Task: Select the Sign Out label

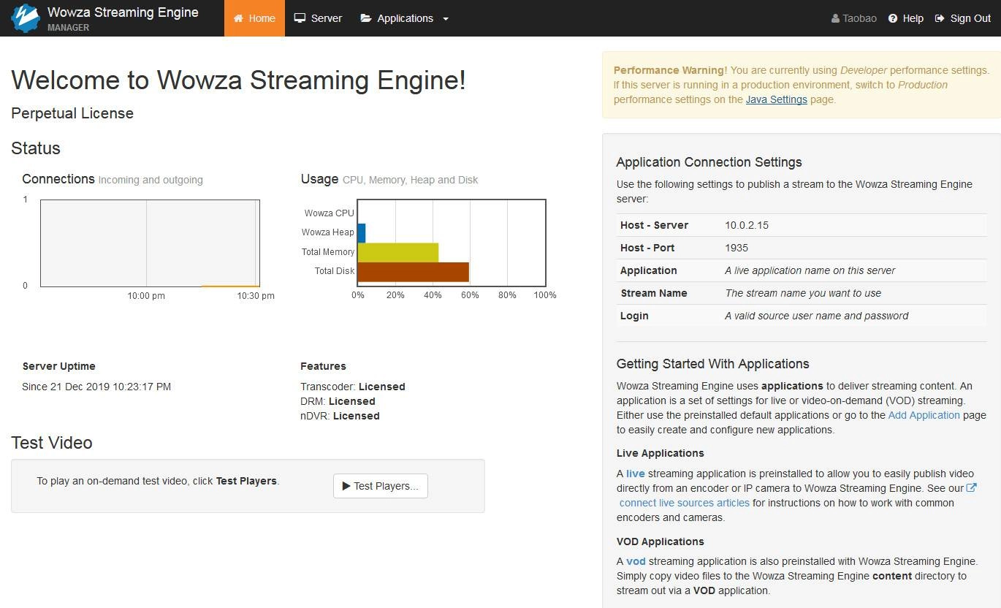Action: click(970, 18)
